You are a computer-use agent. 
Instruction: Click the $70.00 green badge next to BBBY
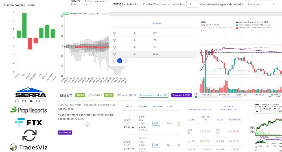point(80,95)
